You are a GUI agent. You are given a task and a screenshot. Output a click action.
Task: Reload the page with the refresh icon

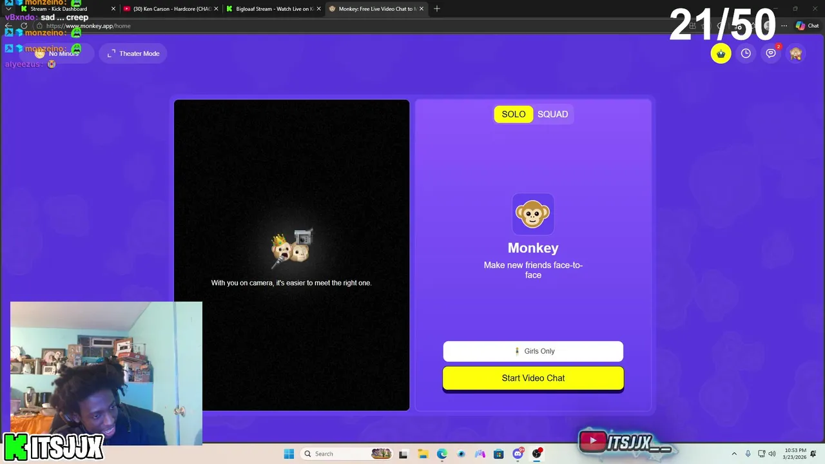point(24,26)
